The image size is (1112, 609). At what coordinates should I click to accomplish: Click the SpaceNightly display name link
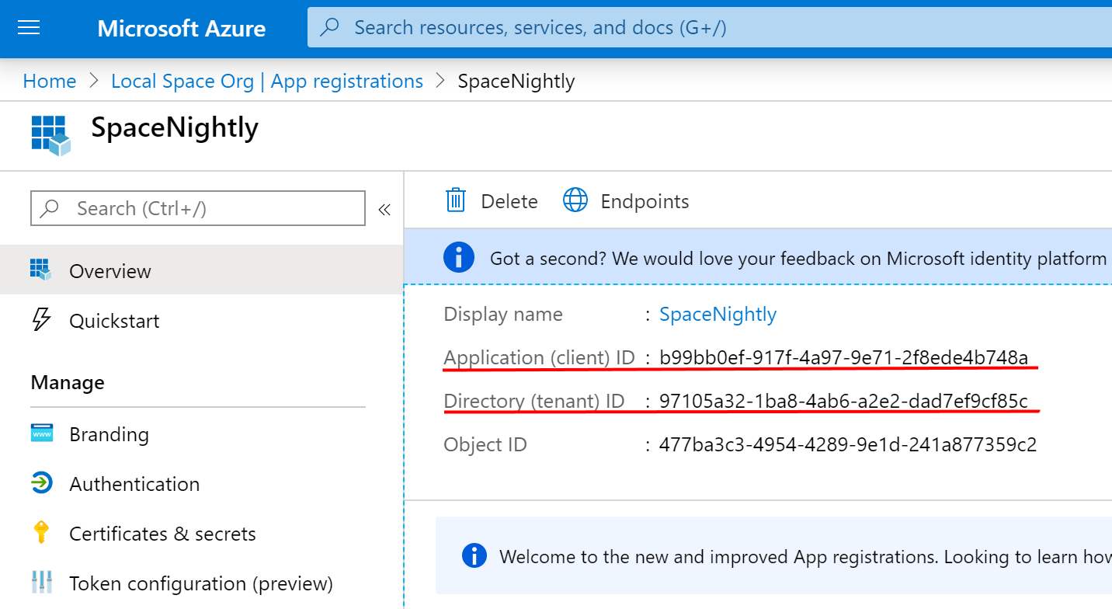tap(718, 314)
